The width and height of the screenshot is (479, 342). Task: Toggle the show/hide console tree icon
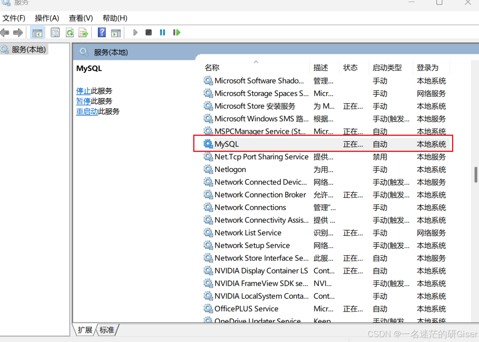(37, 33)
